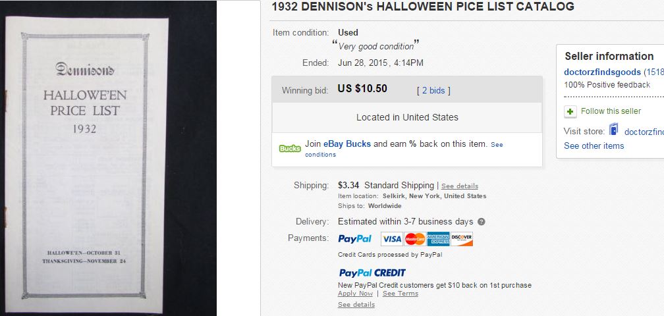Follow this seller
664x316 pixels.
(611, 111)
